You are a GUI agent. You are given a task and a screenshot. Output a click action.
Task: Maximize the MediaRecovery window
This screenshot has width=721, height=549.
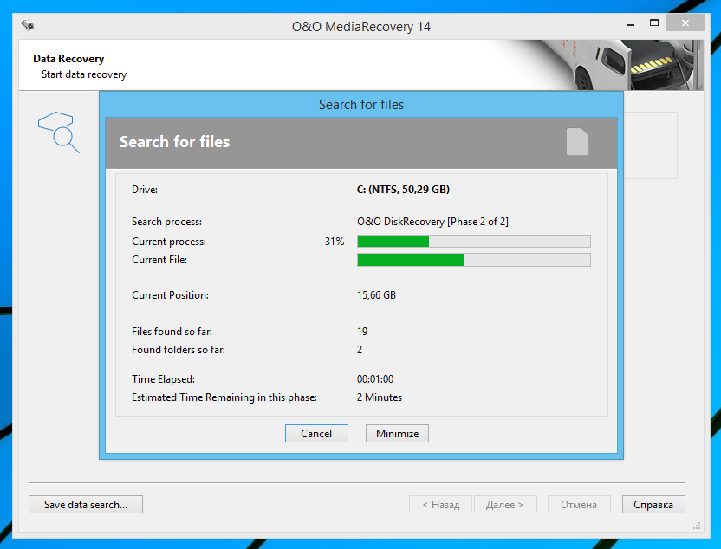coord(654,23)
